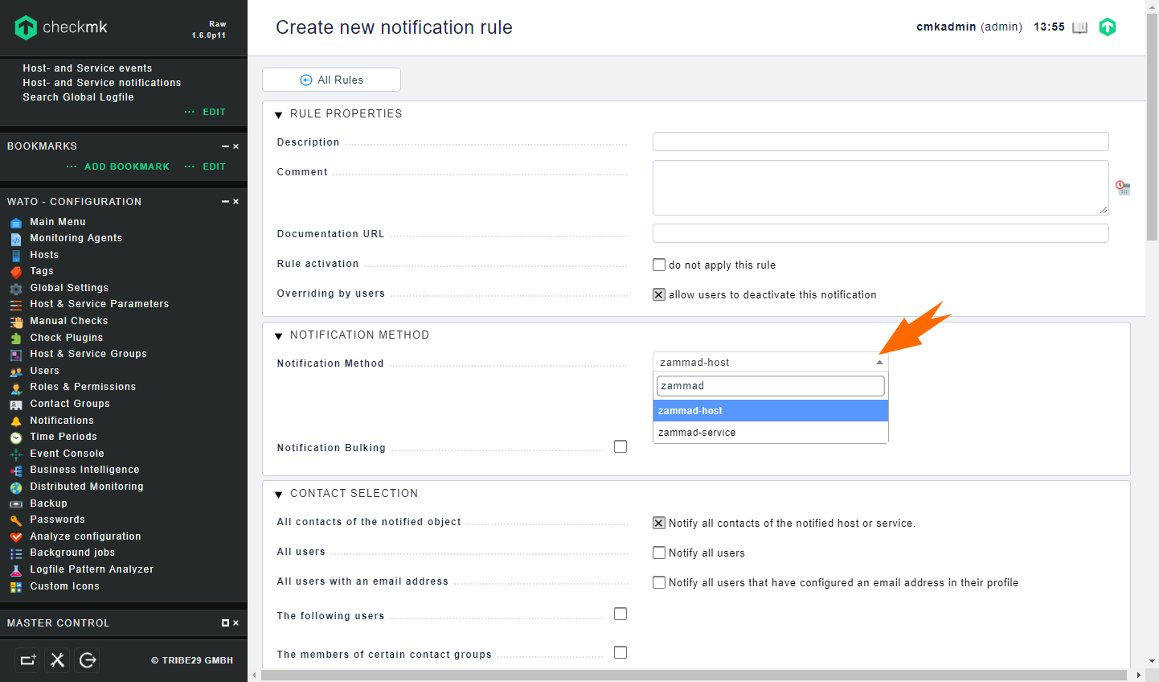Collapse the NOTIFICATION METHOD section

(x=279, y=336)
